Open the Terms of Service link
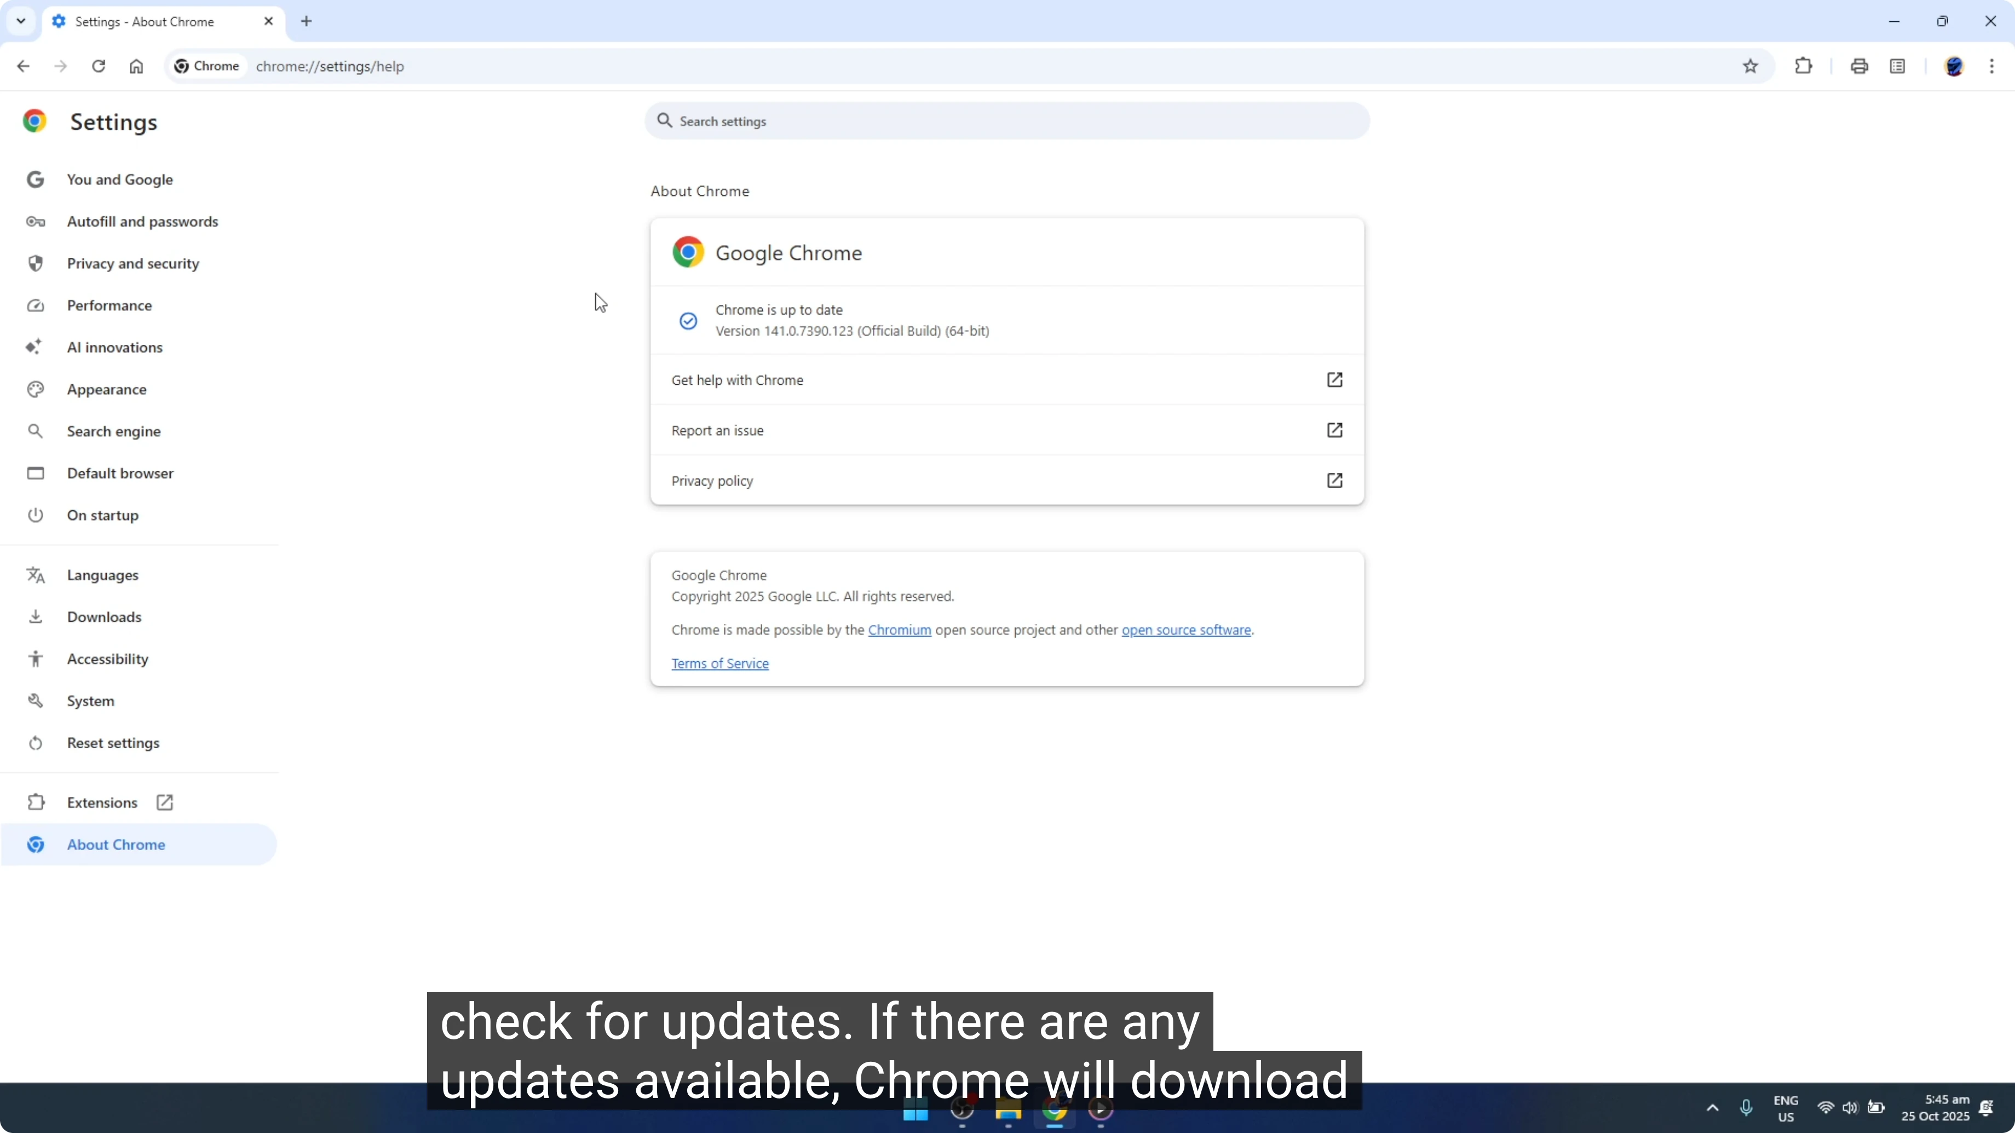 (x=719, y=663)
